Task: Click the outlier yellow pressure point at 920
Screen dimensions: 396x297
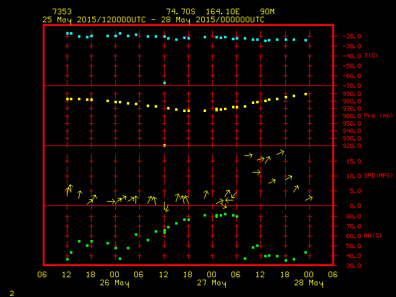Action: coord(165,145)
